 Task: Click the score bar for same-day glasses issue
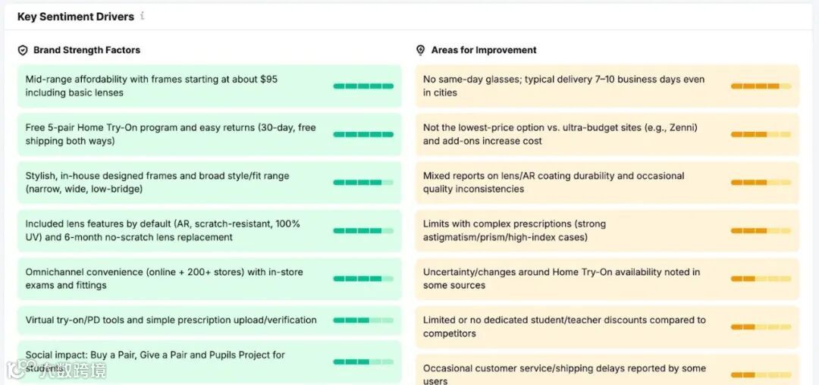[761, 86]
